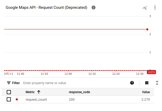The image size is (162, 111).
Task: Click the info icon beside chart title
Action: pyautogui.click(x=94, y=8)
